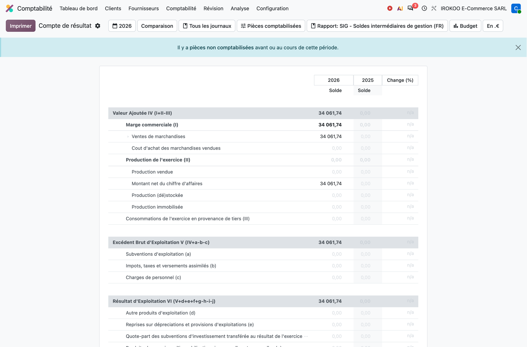This screenshot has height=347, width=527.
Task: Click the Production vendue line
Action: 263,172
